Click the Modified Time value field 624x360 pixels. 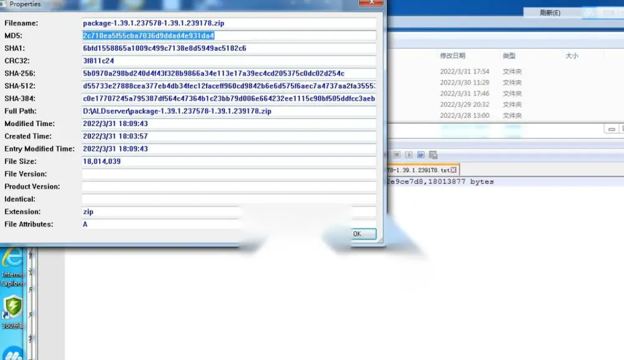tap(229, 124)
